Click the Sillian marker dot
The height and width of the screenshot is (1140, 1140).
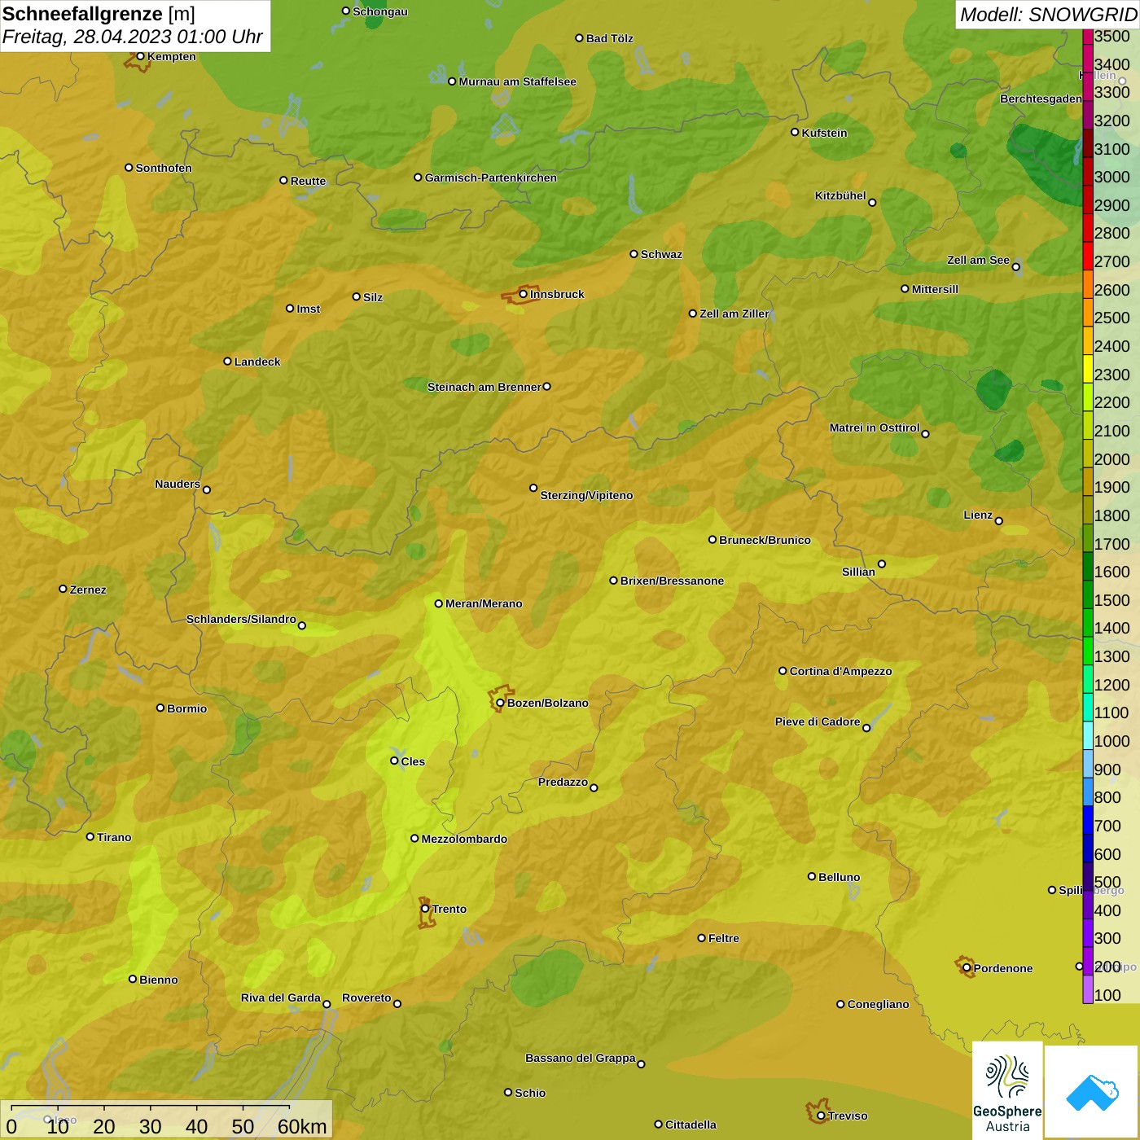(x=881, y=563)
